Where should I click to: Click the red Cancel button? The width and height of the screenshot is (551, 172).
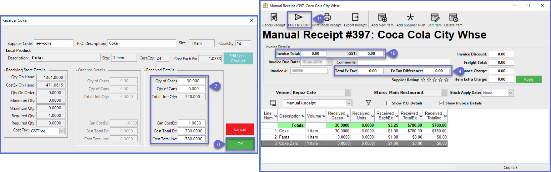tap(240, 129)
